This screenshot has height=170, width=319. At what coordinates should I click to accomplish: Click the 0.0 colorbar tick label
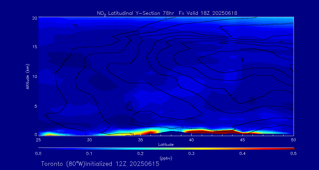(x=38, y=154)
